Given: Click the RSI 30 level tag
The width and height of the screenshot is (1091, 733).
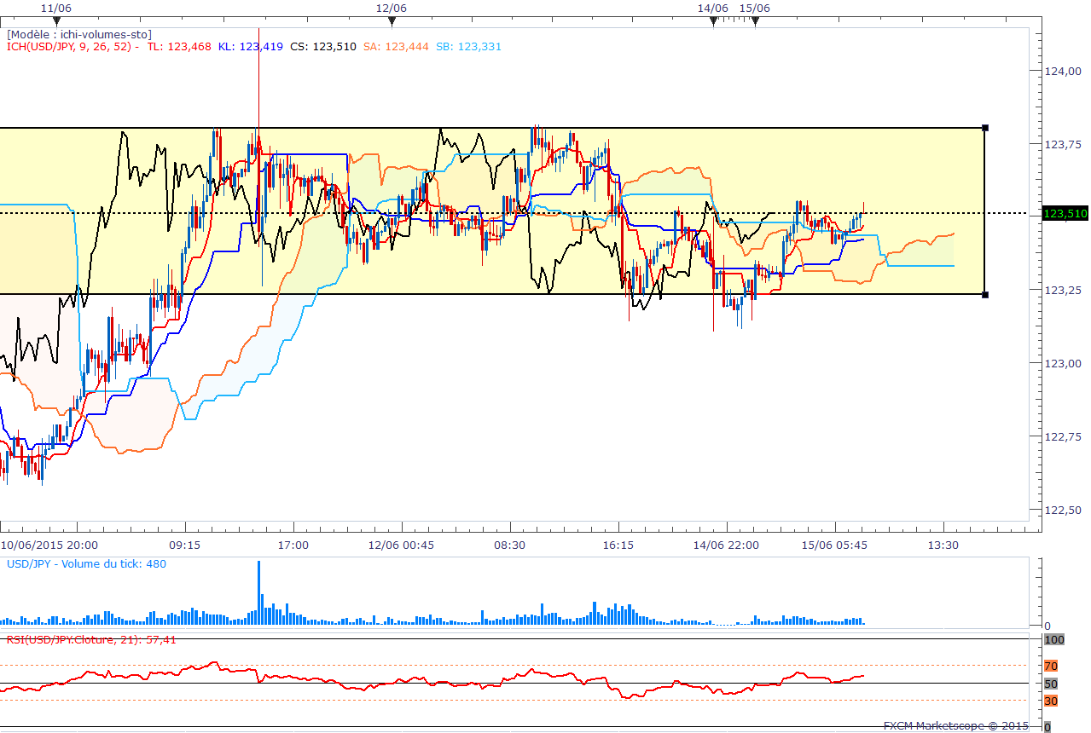Looking at the screenshot, I should coord(1050,701).
